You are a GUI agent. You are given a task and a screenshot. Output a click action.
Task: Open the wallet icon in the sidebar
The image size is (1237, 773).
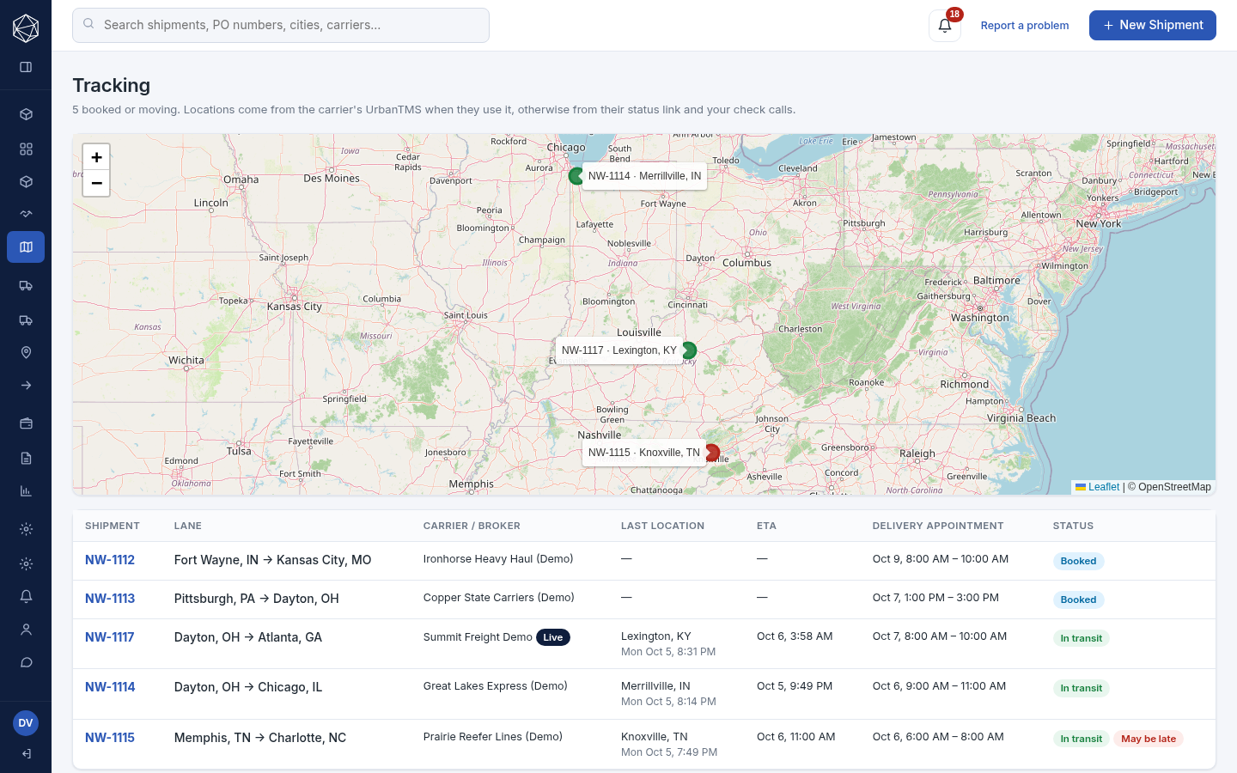click(x=26, y=423)
